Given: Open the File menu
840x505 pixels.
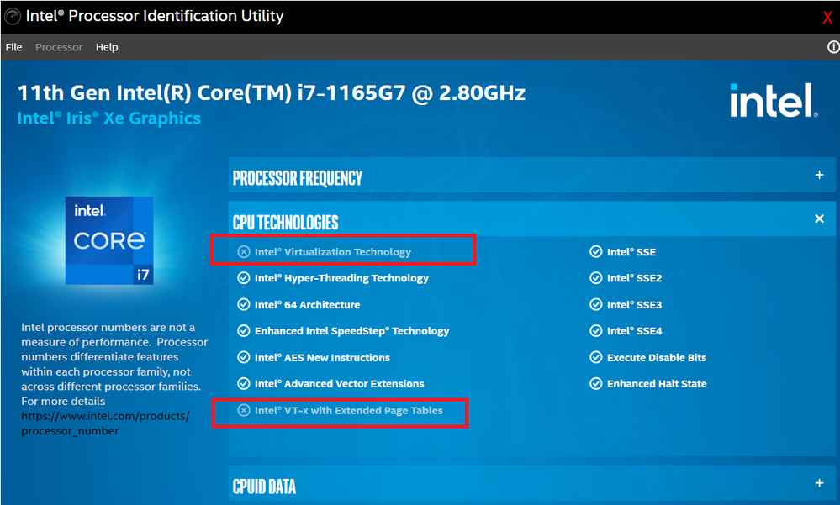Looking at the screenshot, I should tap(14, 47).
